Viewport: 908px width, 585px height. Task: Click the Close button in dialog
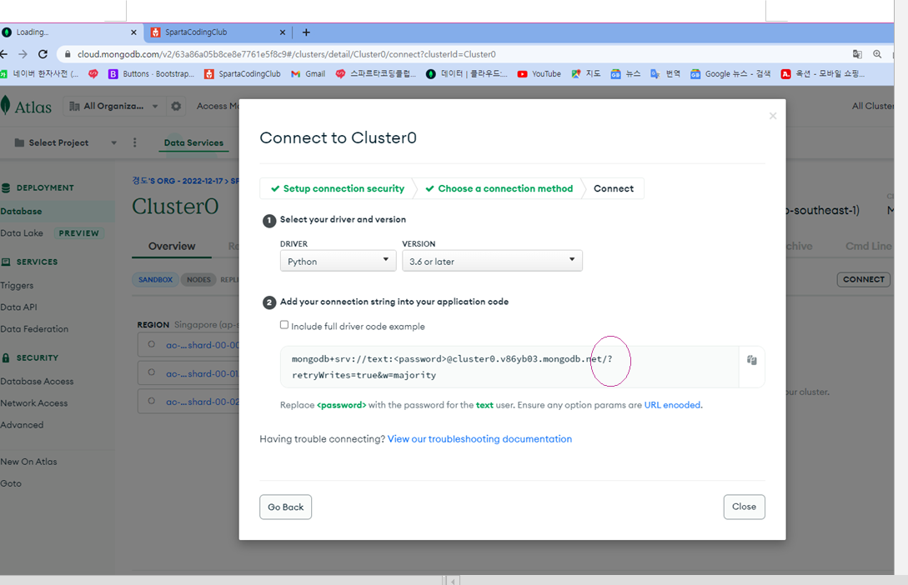coord(744,507)
